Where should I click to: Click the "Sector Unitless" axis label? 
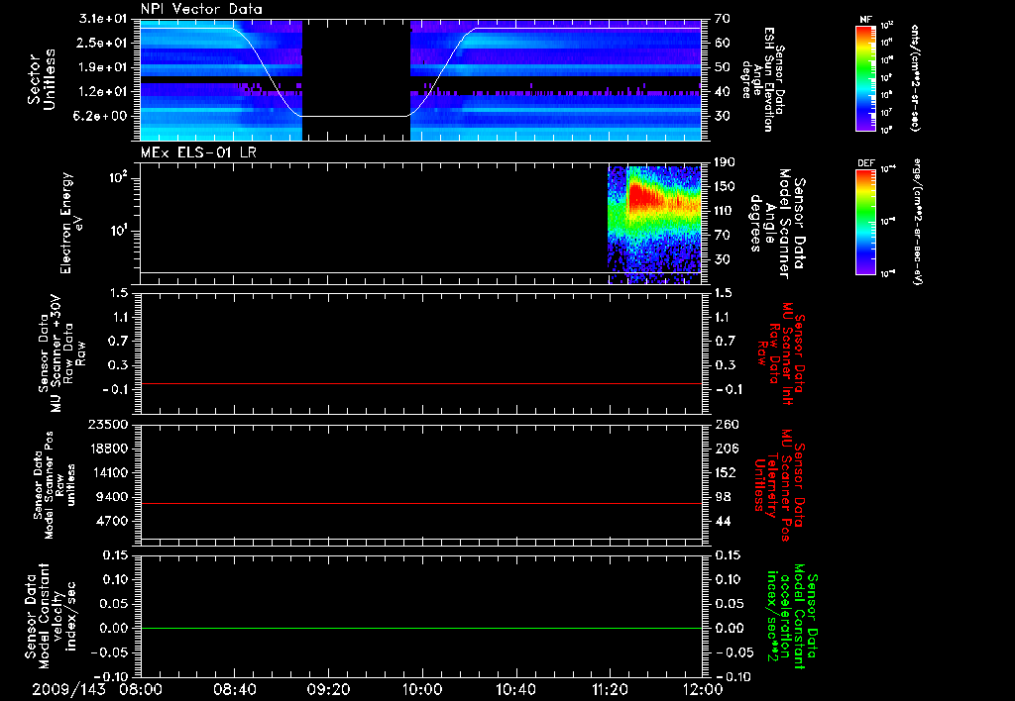[x=42, y=79]
